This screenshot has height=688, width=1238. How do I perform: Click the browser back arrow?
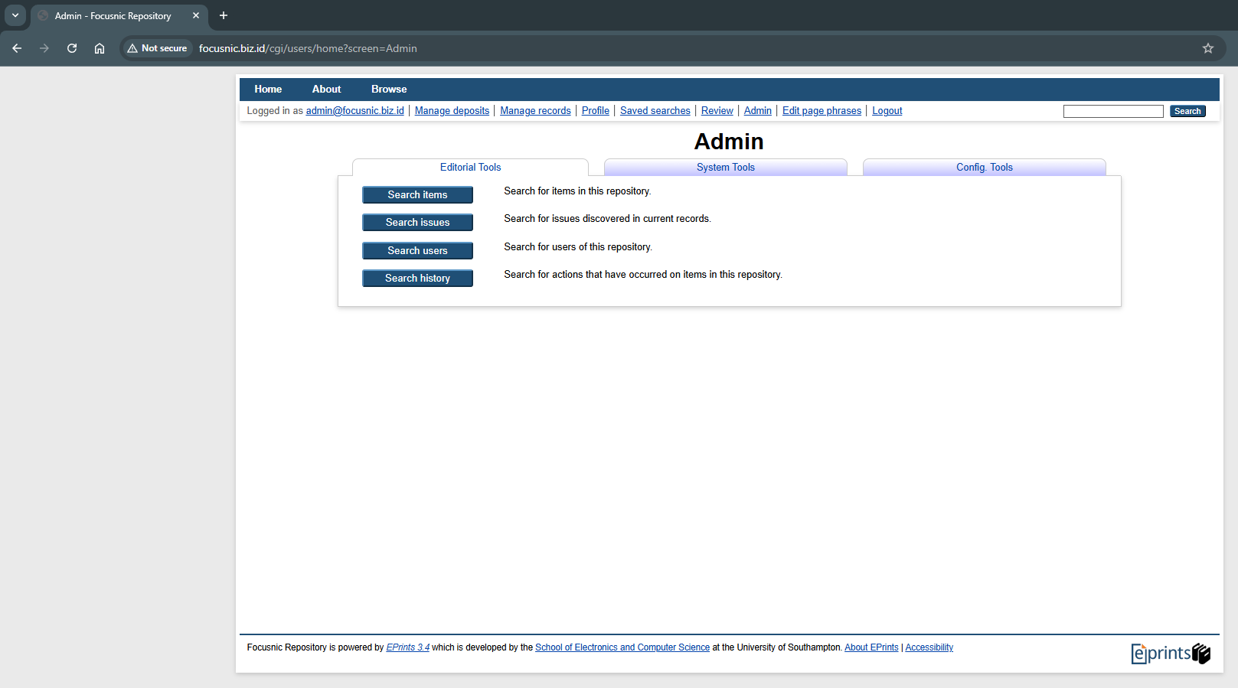click(x=17, y=48)
